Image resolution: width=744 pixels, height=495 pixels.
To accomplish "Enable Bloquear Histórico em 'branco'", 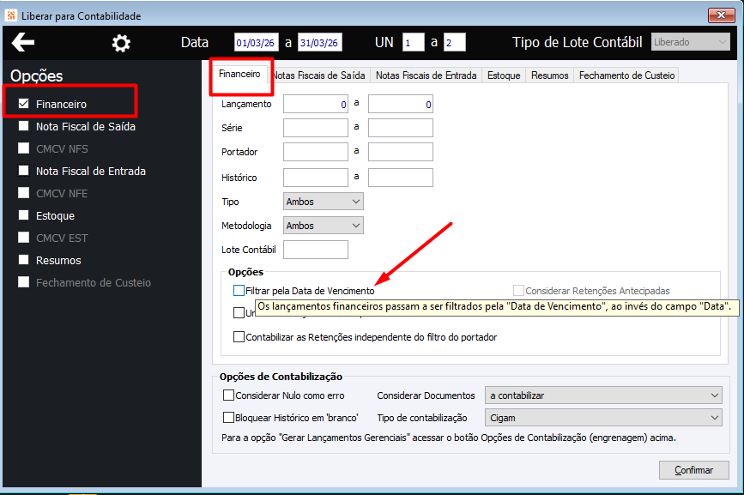I will 229,417.
